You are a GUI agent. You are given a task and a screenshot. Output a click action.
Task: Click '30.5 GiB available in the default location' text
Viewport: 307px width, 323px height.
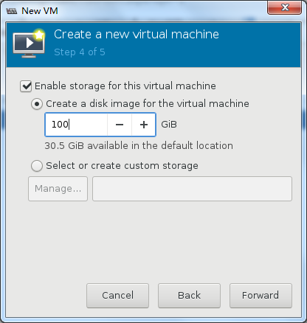(139, 146)
